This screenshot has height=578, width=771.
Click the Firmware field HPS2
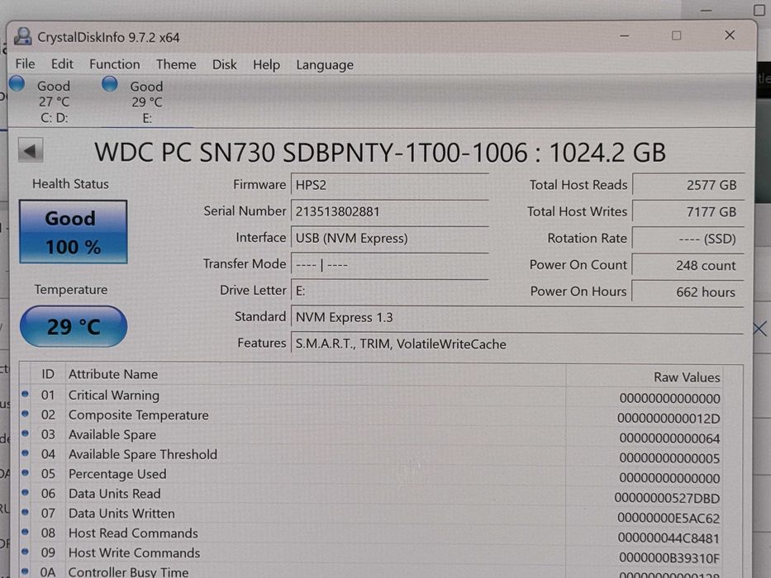389,185
